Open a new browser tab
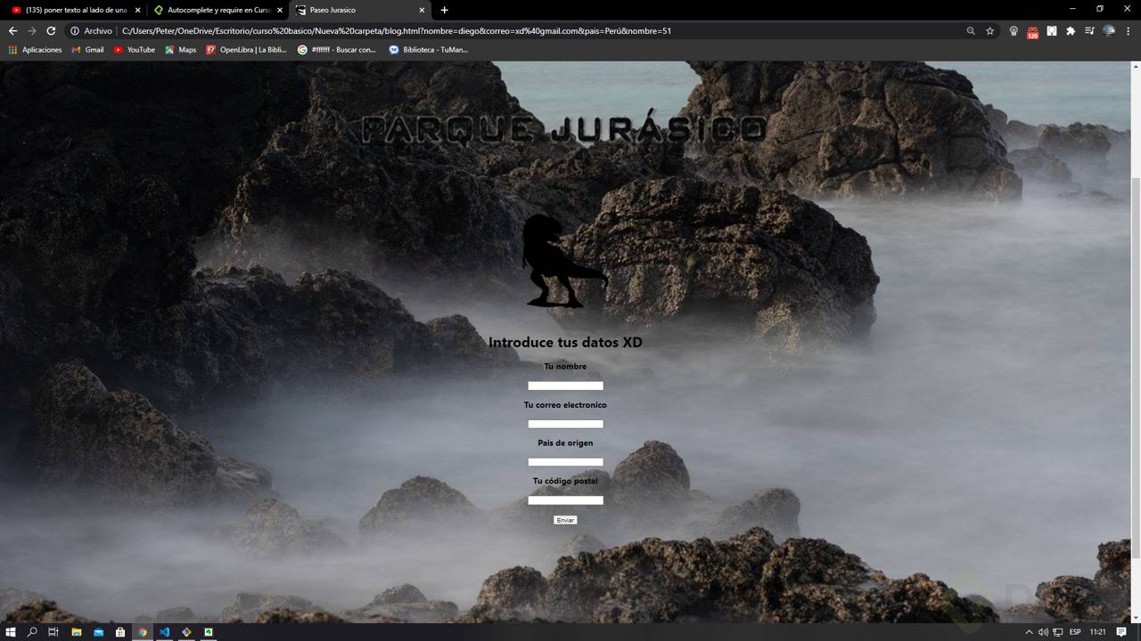1141x641 pixels. point(444,10)
